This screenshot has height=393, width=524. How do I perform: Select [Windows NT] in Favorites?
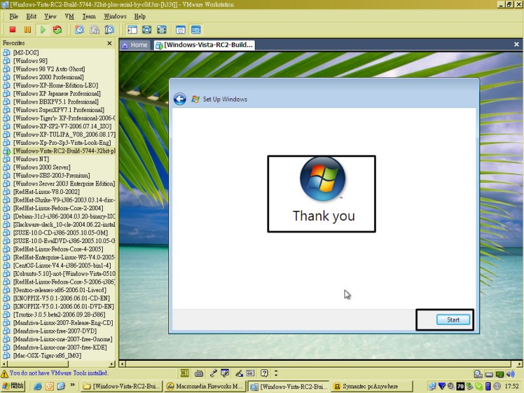[x=31, y=159]
